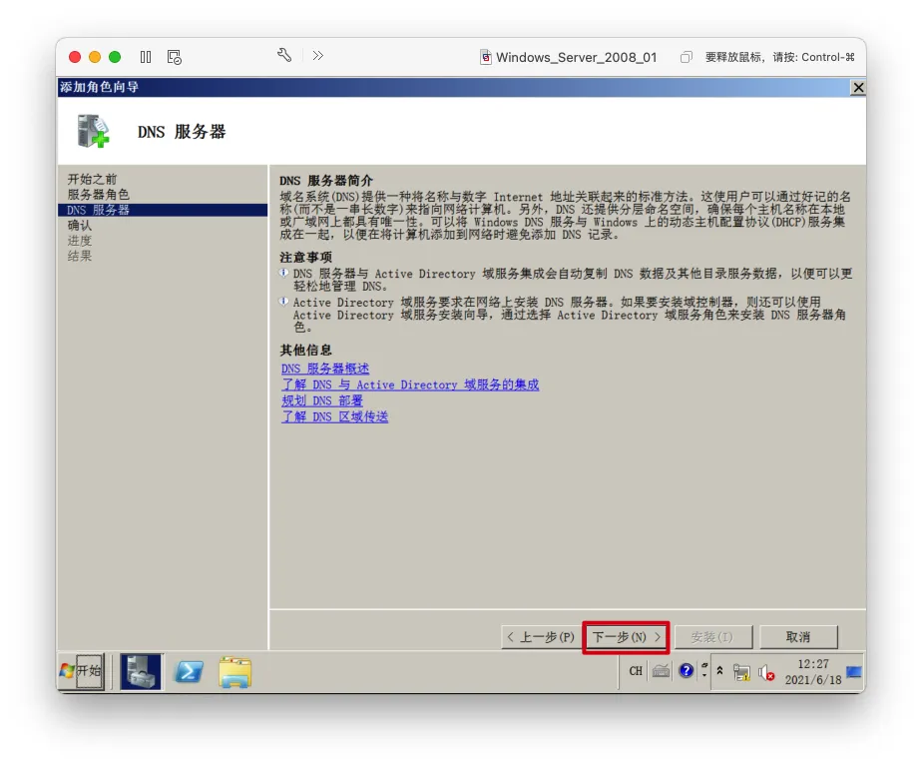This screenshot has height=768, width=922.
Task: Click the show desktop icon beside clock
Action: pos(854,671)
